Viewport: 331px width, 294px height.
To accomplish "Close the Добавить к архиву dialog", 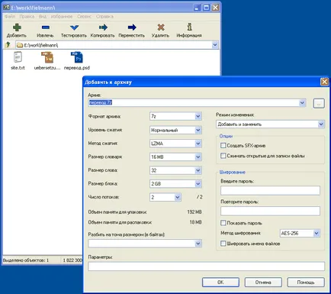I will (x=324, y=82).
